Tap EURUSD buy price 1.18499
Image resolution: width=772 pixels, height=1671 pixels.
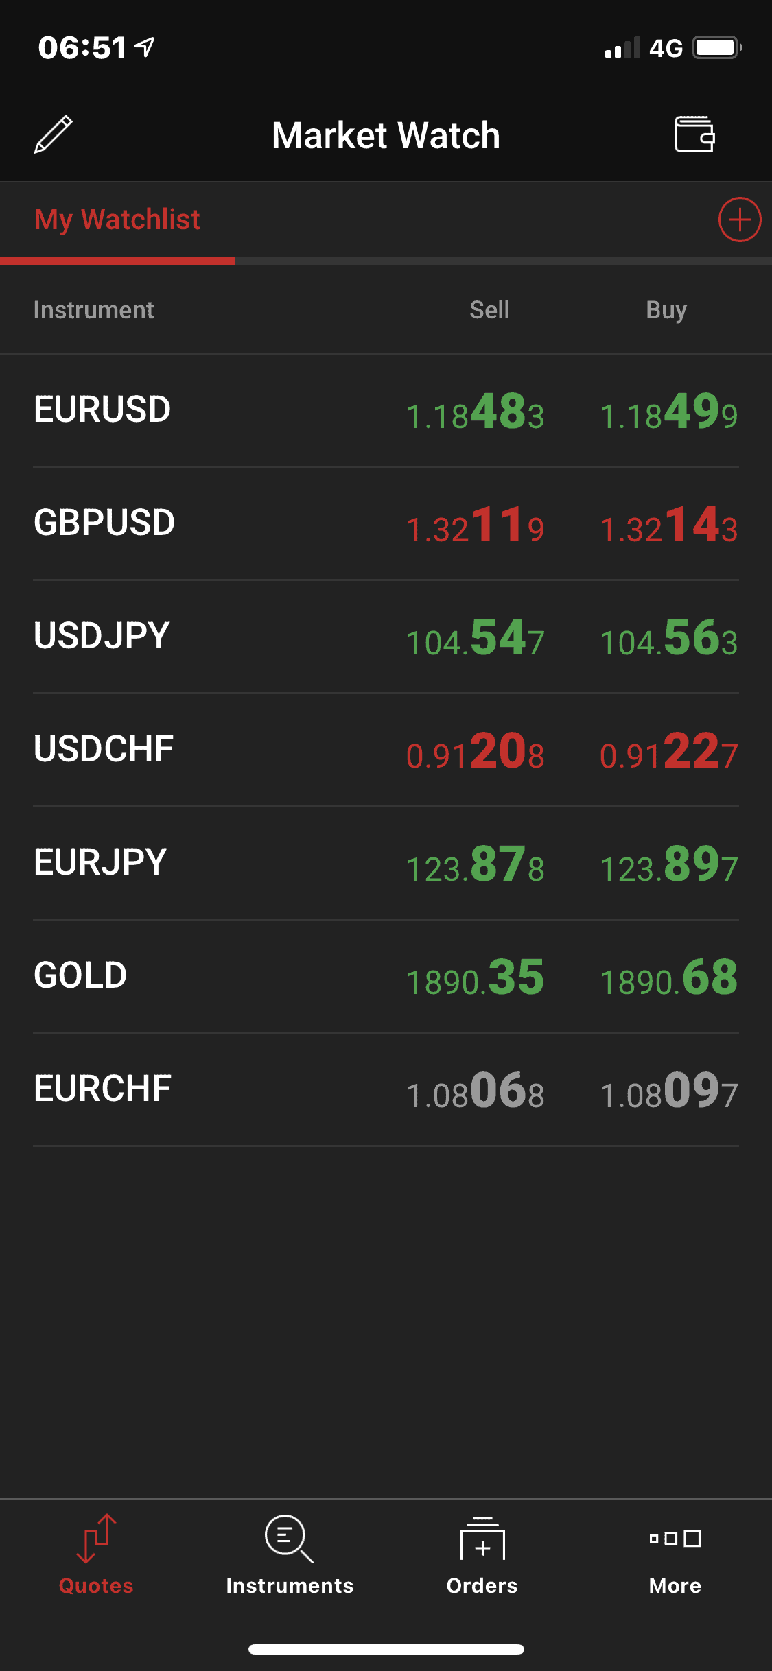(668, 413)
